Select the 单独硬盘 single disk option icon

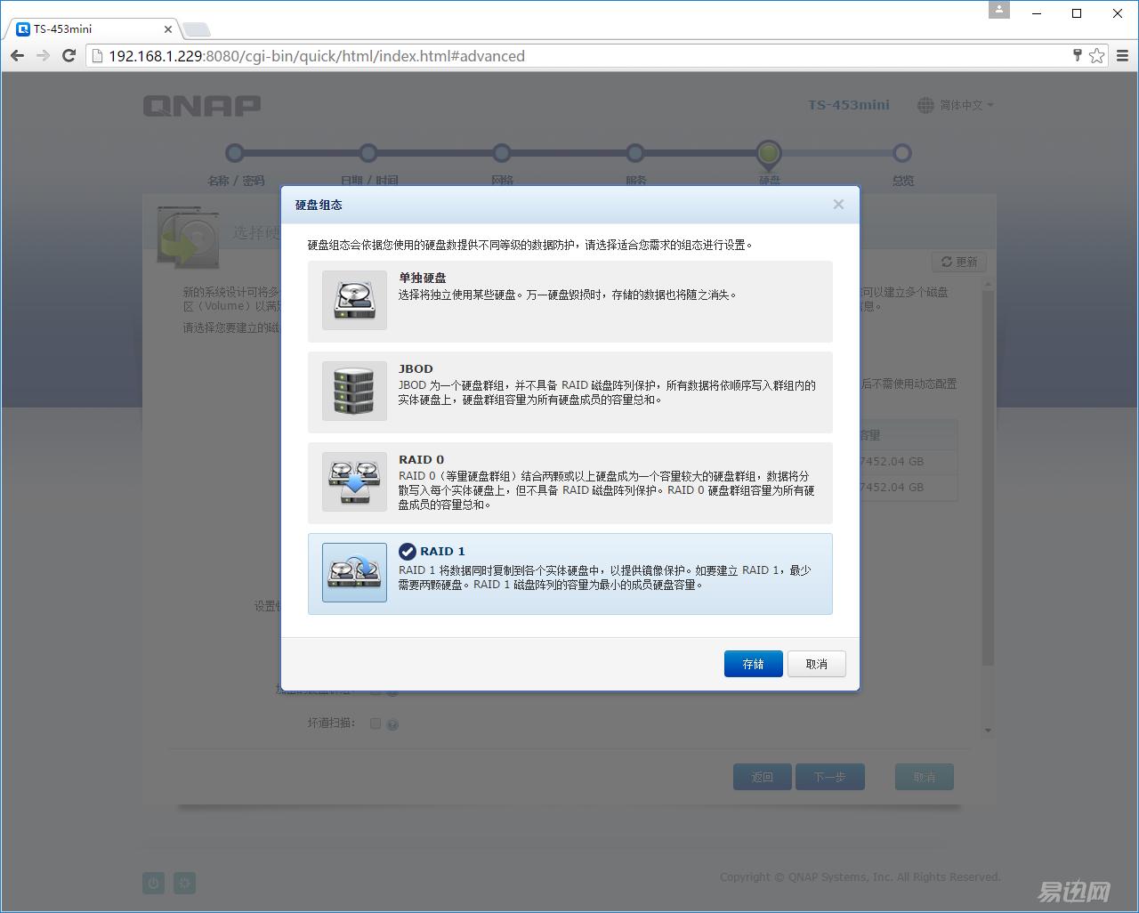click(354, 300)
